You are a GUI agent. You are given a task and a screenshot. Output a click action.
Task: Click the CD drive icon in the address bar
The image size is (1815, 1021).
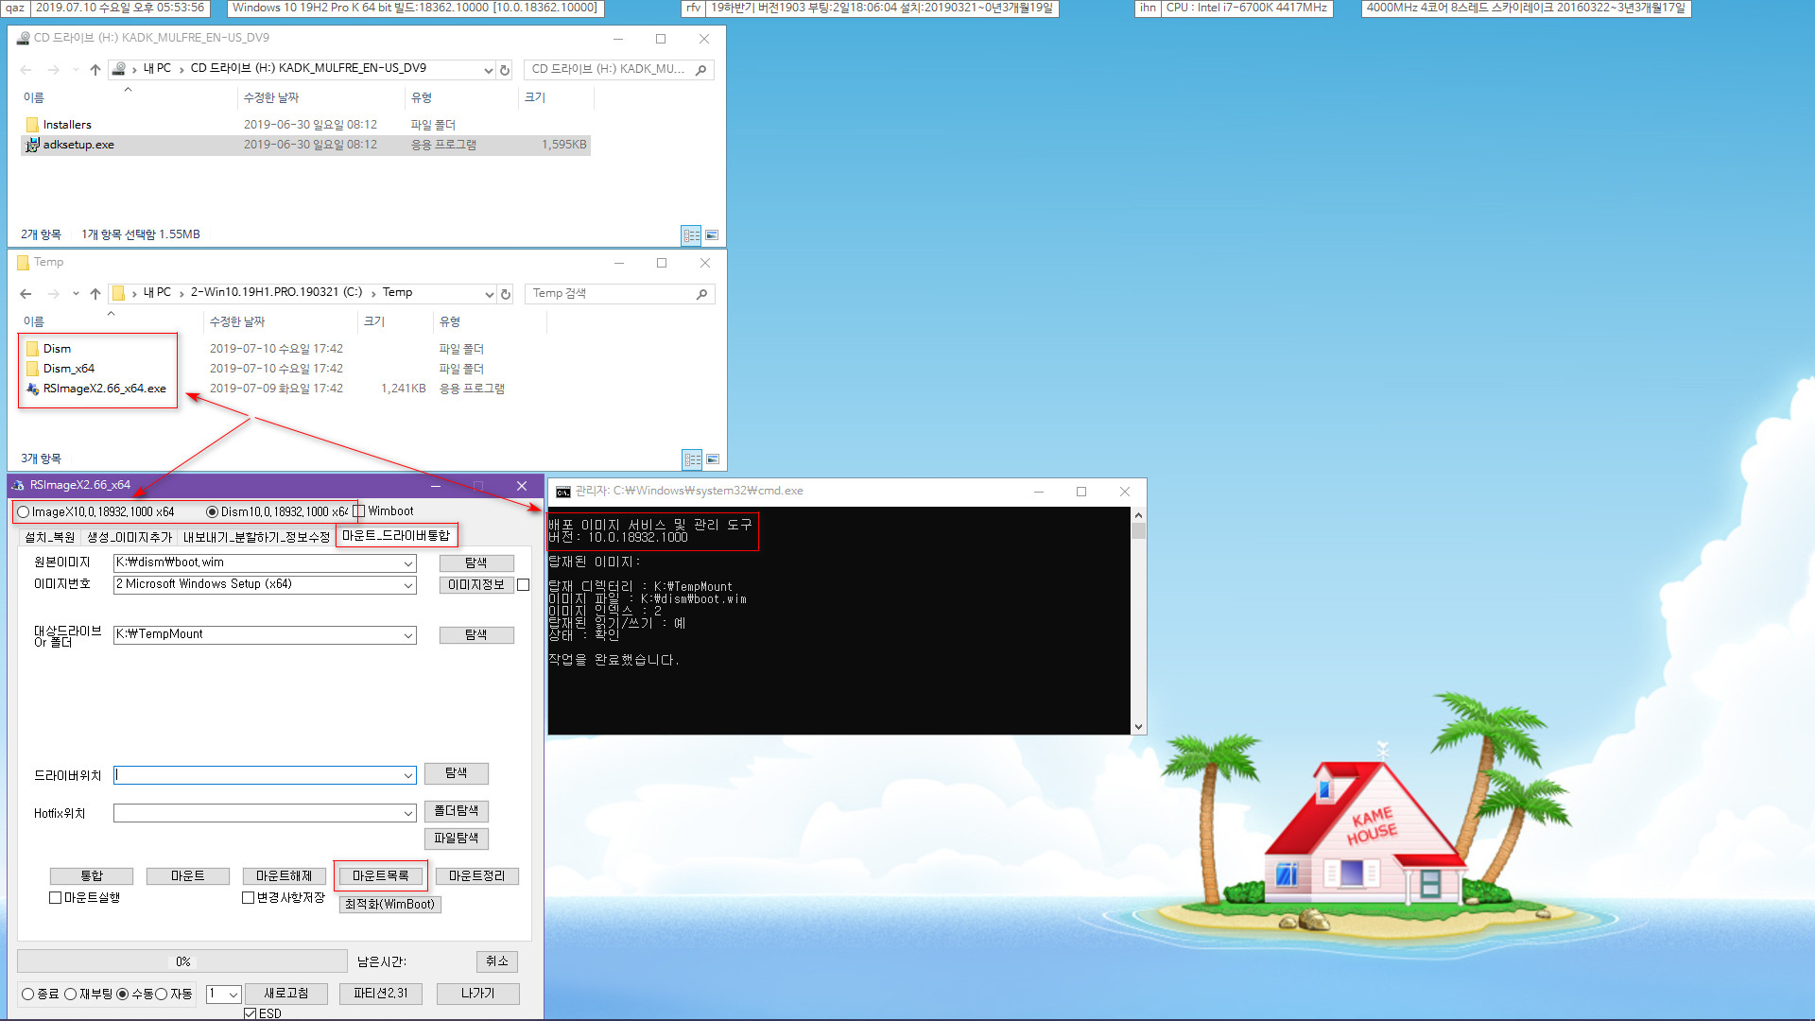pyautogui.click(x=119, y=69)
